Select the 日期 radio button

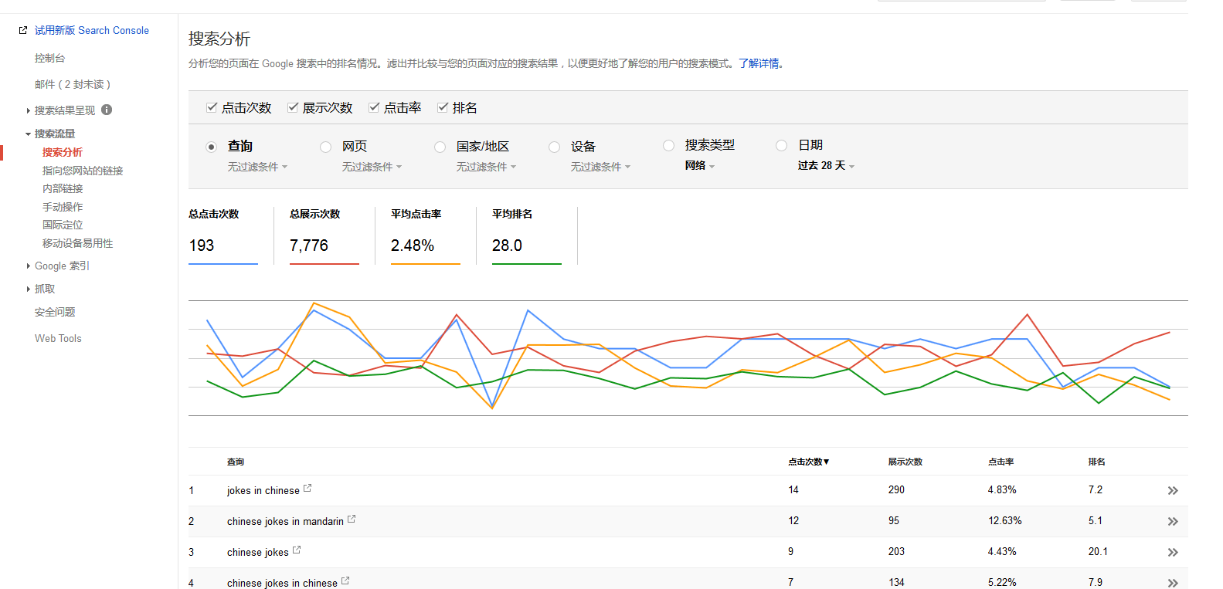[781, 145]
